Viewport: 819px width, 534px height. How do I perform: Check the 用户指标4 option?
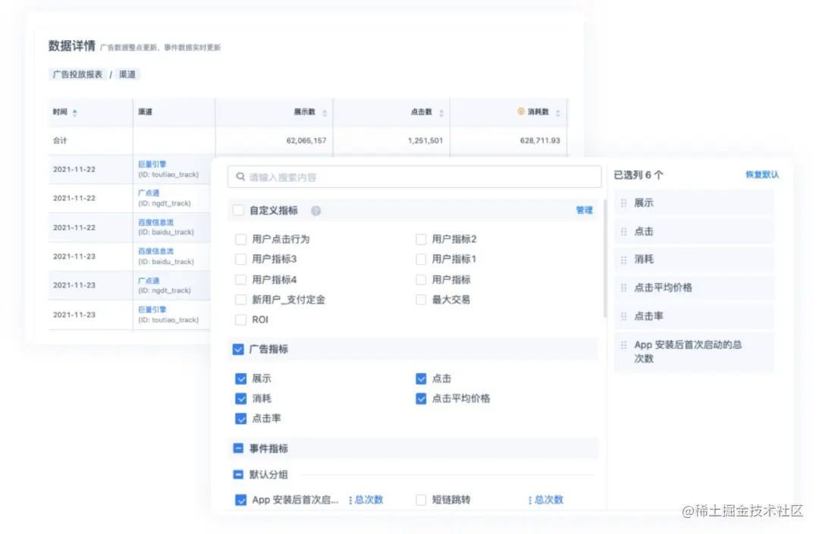coord(241,280)
